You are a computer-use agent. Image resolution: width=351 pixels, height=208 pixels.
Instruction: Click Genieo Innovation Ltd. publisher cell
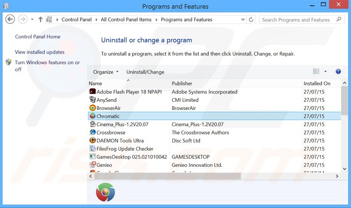197,165
